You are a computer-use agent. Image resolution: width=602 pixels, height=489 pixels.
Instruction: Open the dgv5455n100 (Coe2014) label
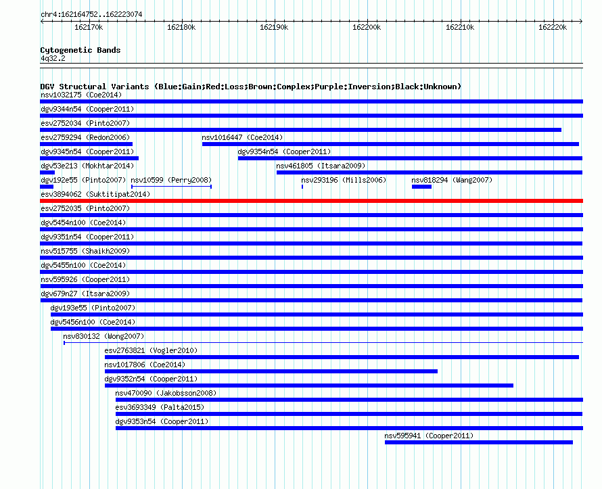83,265
